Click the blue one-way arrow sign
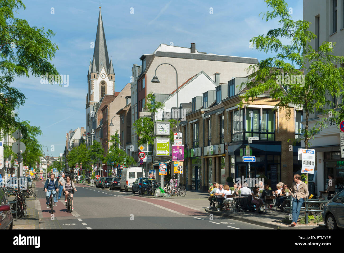The image size is (344, 253). 249,159
